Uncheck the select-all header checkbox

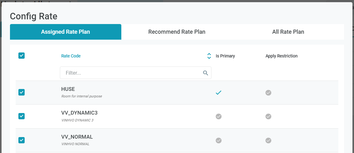pyautogui.click(x=22, y=56)
